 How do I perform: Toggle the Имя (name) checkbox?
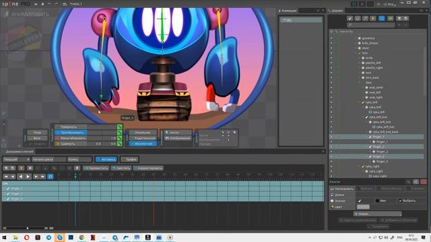(378, 201)
